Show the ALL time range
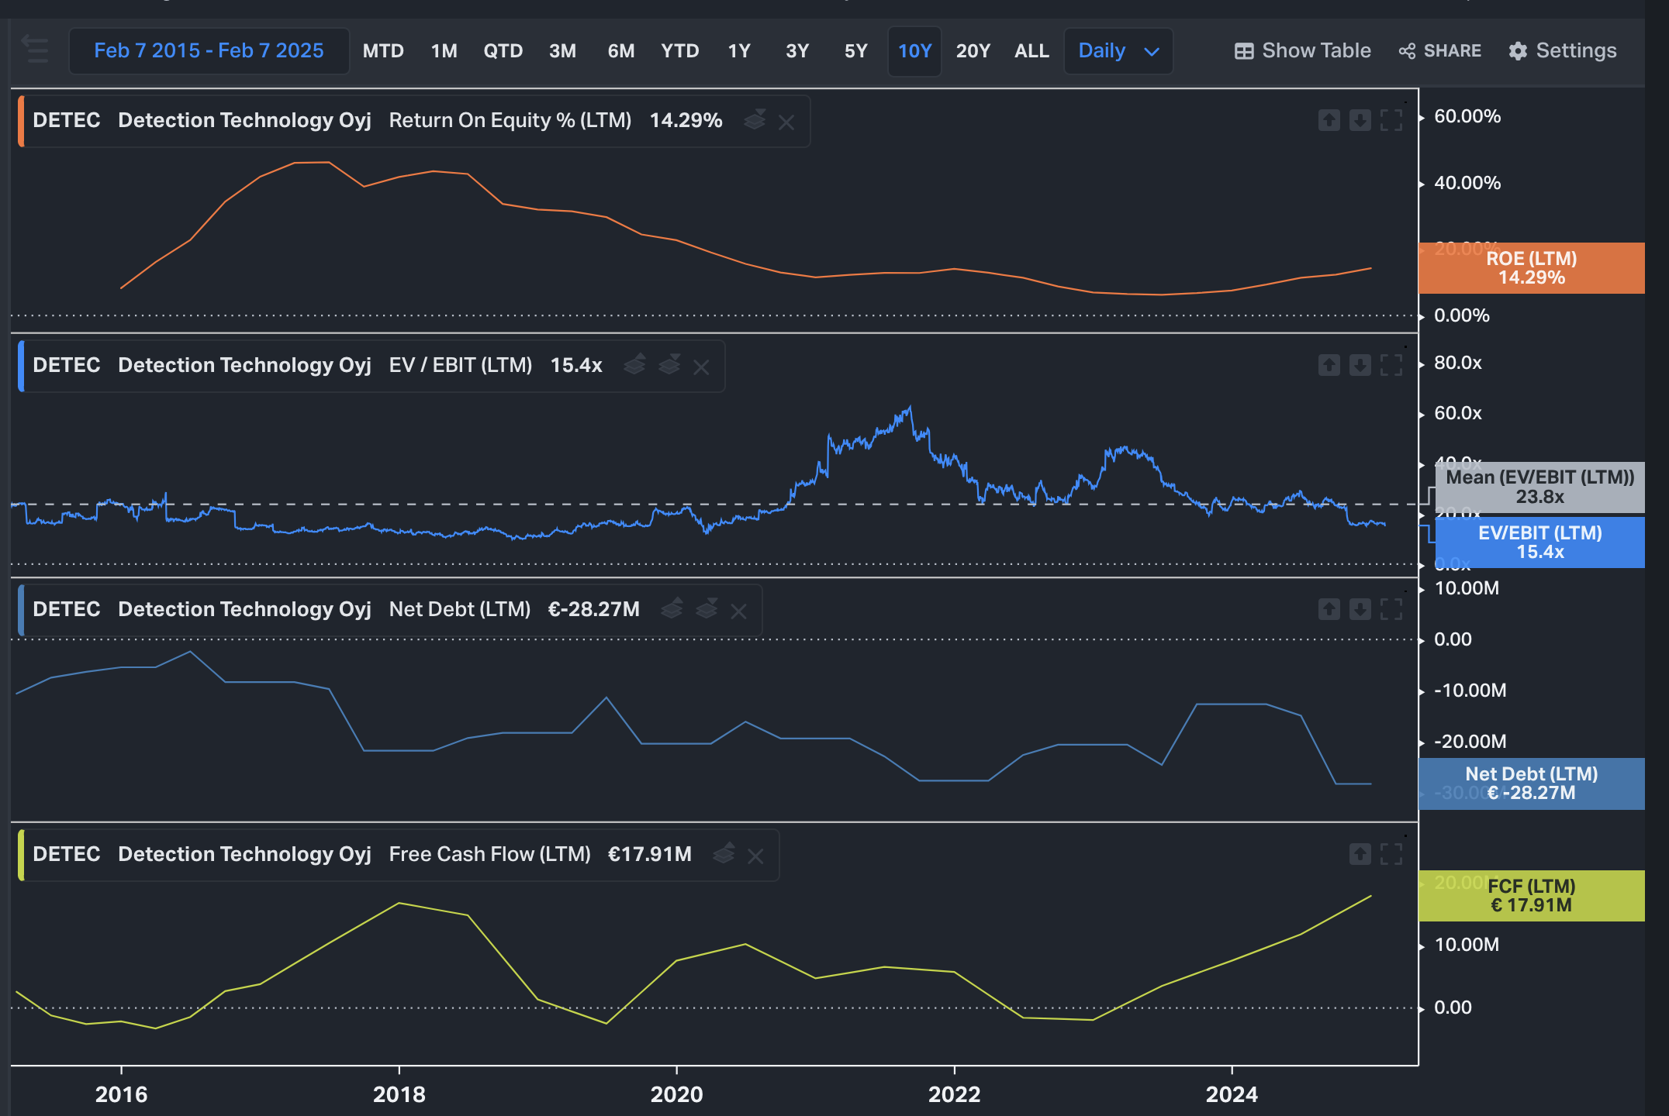Screen dimensions: 1669x1116 [1031, 51]
